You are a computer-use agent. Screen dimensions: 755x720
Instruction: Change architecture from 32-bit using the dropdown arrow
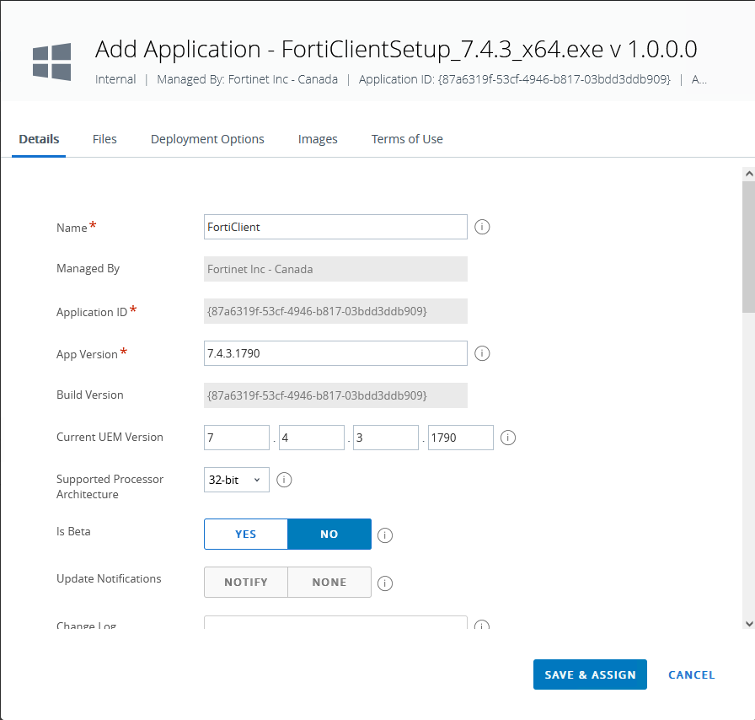pos(257,480)
